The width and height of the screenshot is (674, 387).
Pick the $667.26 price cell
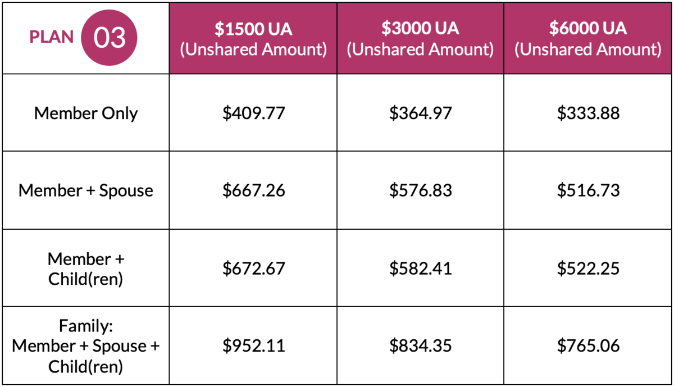tap(253, 190)
